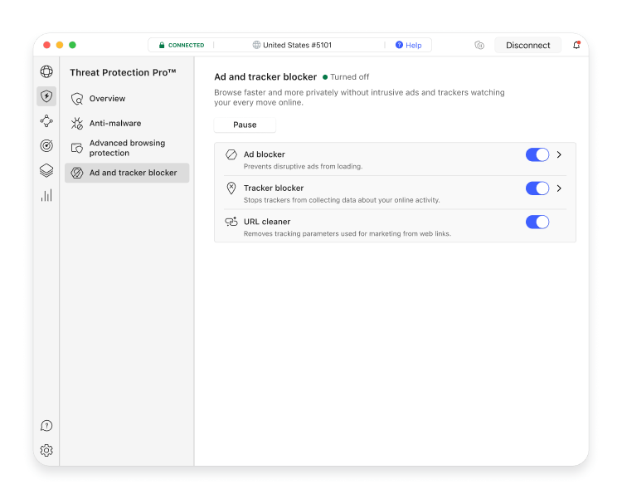Viewport: 622px width, 499px height.
Task: Click the United States #5101 server label
Action: point(297,45)
